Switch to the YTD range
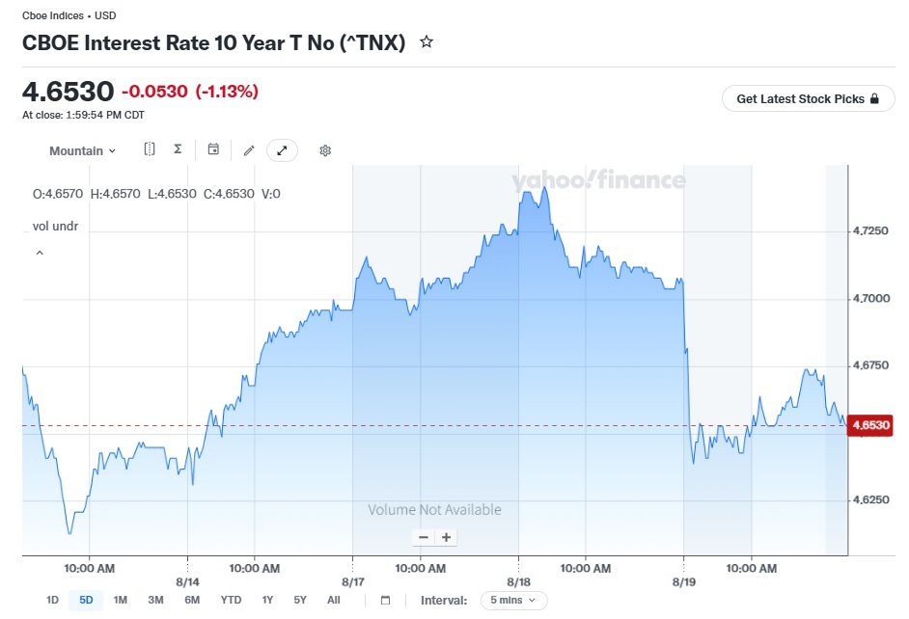This screenshot has height=619, width=909. tap(231, 600)
